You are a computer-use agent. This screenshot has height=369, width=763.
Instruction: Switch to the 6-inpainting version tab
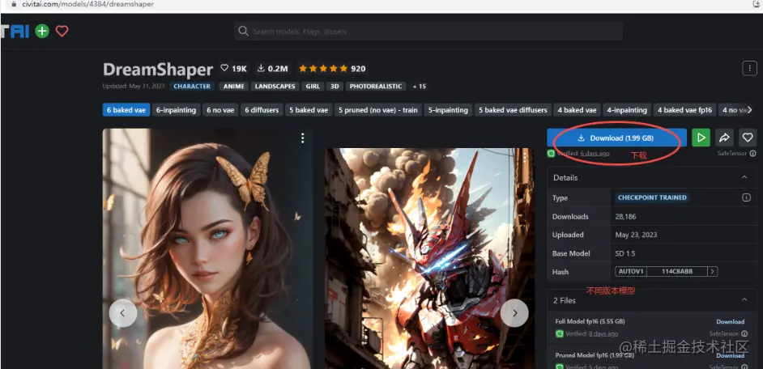point(176,110)
